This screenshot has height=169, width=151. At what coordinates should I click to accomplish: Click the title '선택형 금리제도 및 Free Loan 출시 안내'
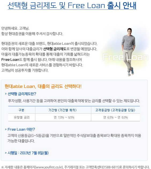pos(72,6)
